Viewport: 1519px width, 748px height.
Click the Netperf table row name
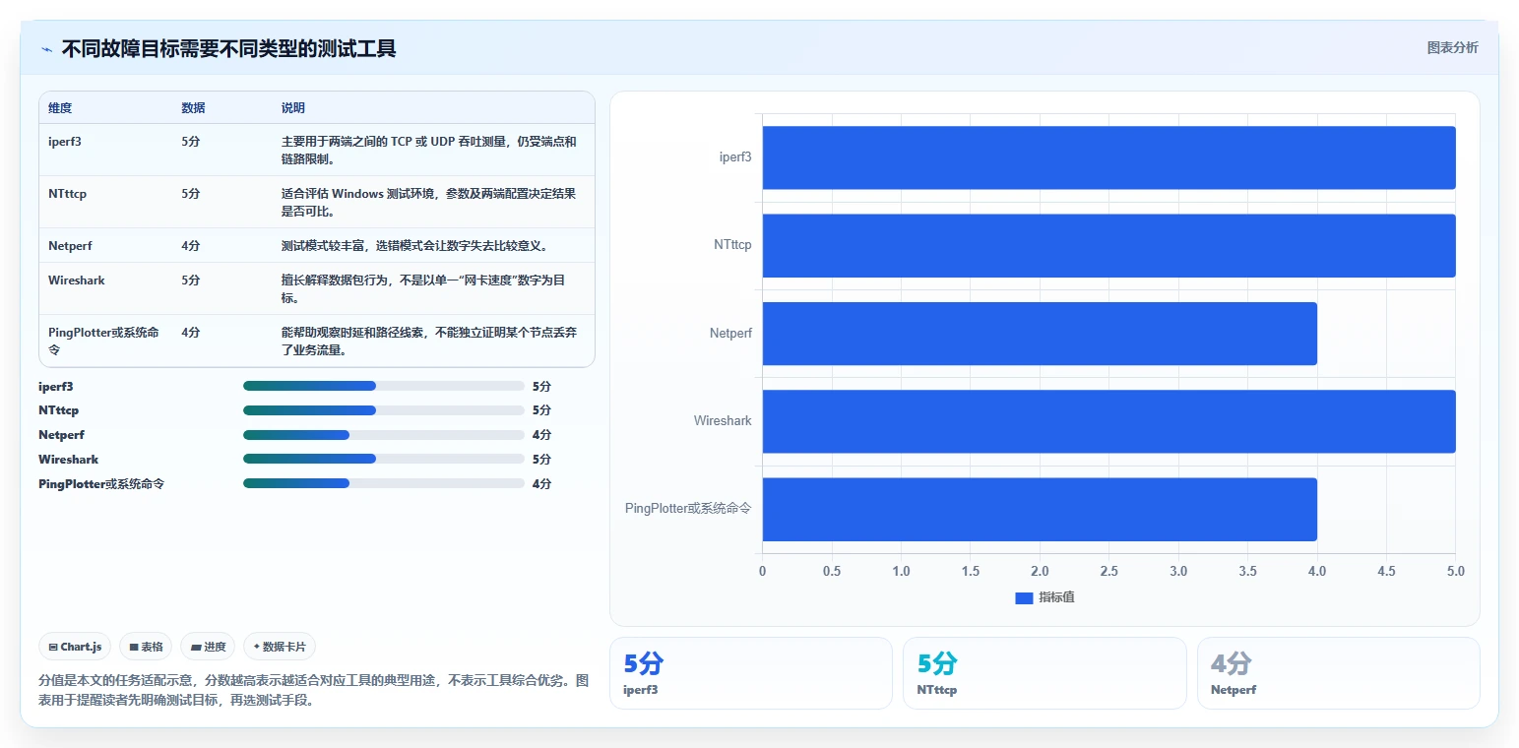(70, 246)
